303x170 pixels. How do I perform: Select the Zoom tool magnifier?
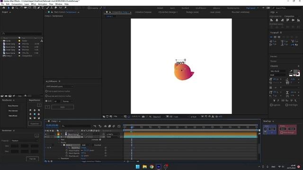click(17, 8)
